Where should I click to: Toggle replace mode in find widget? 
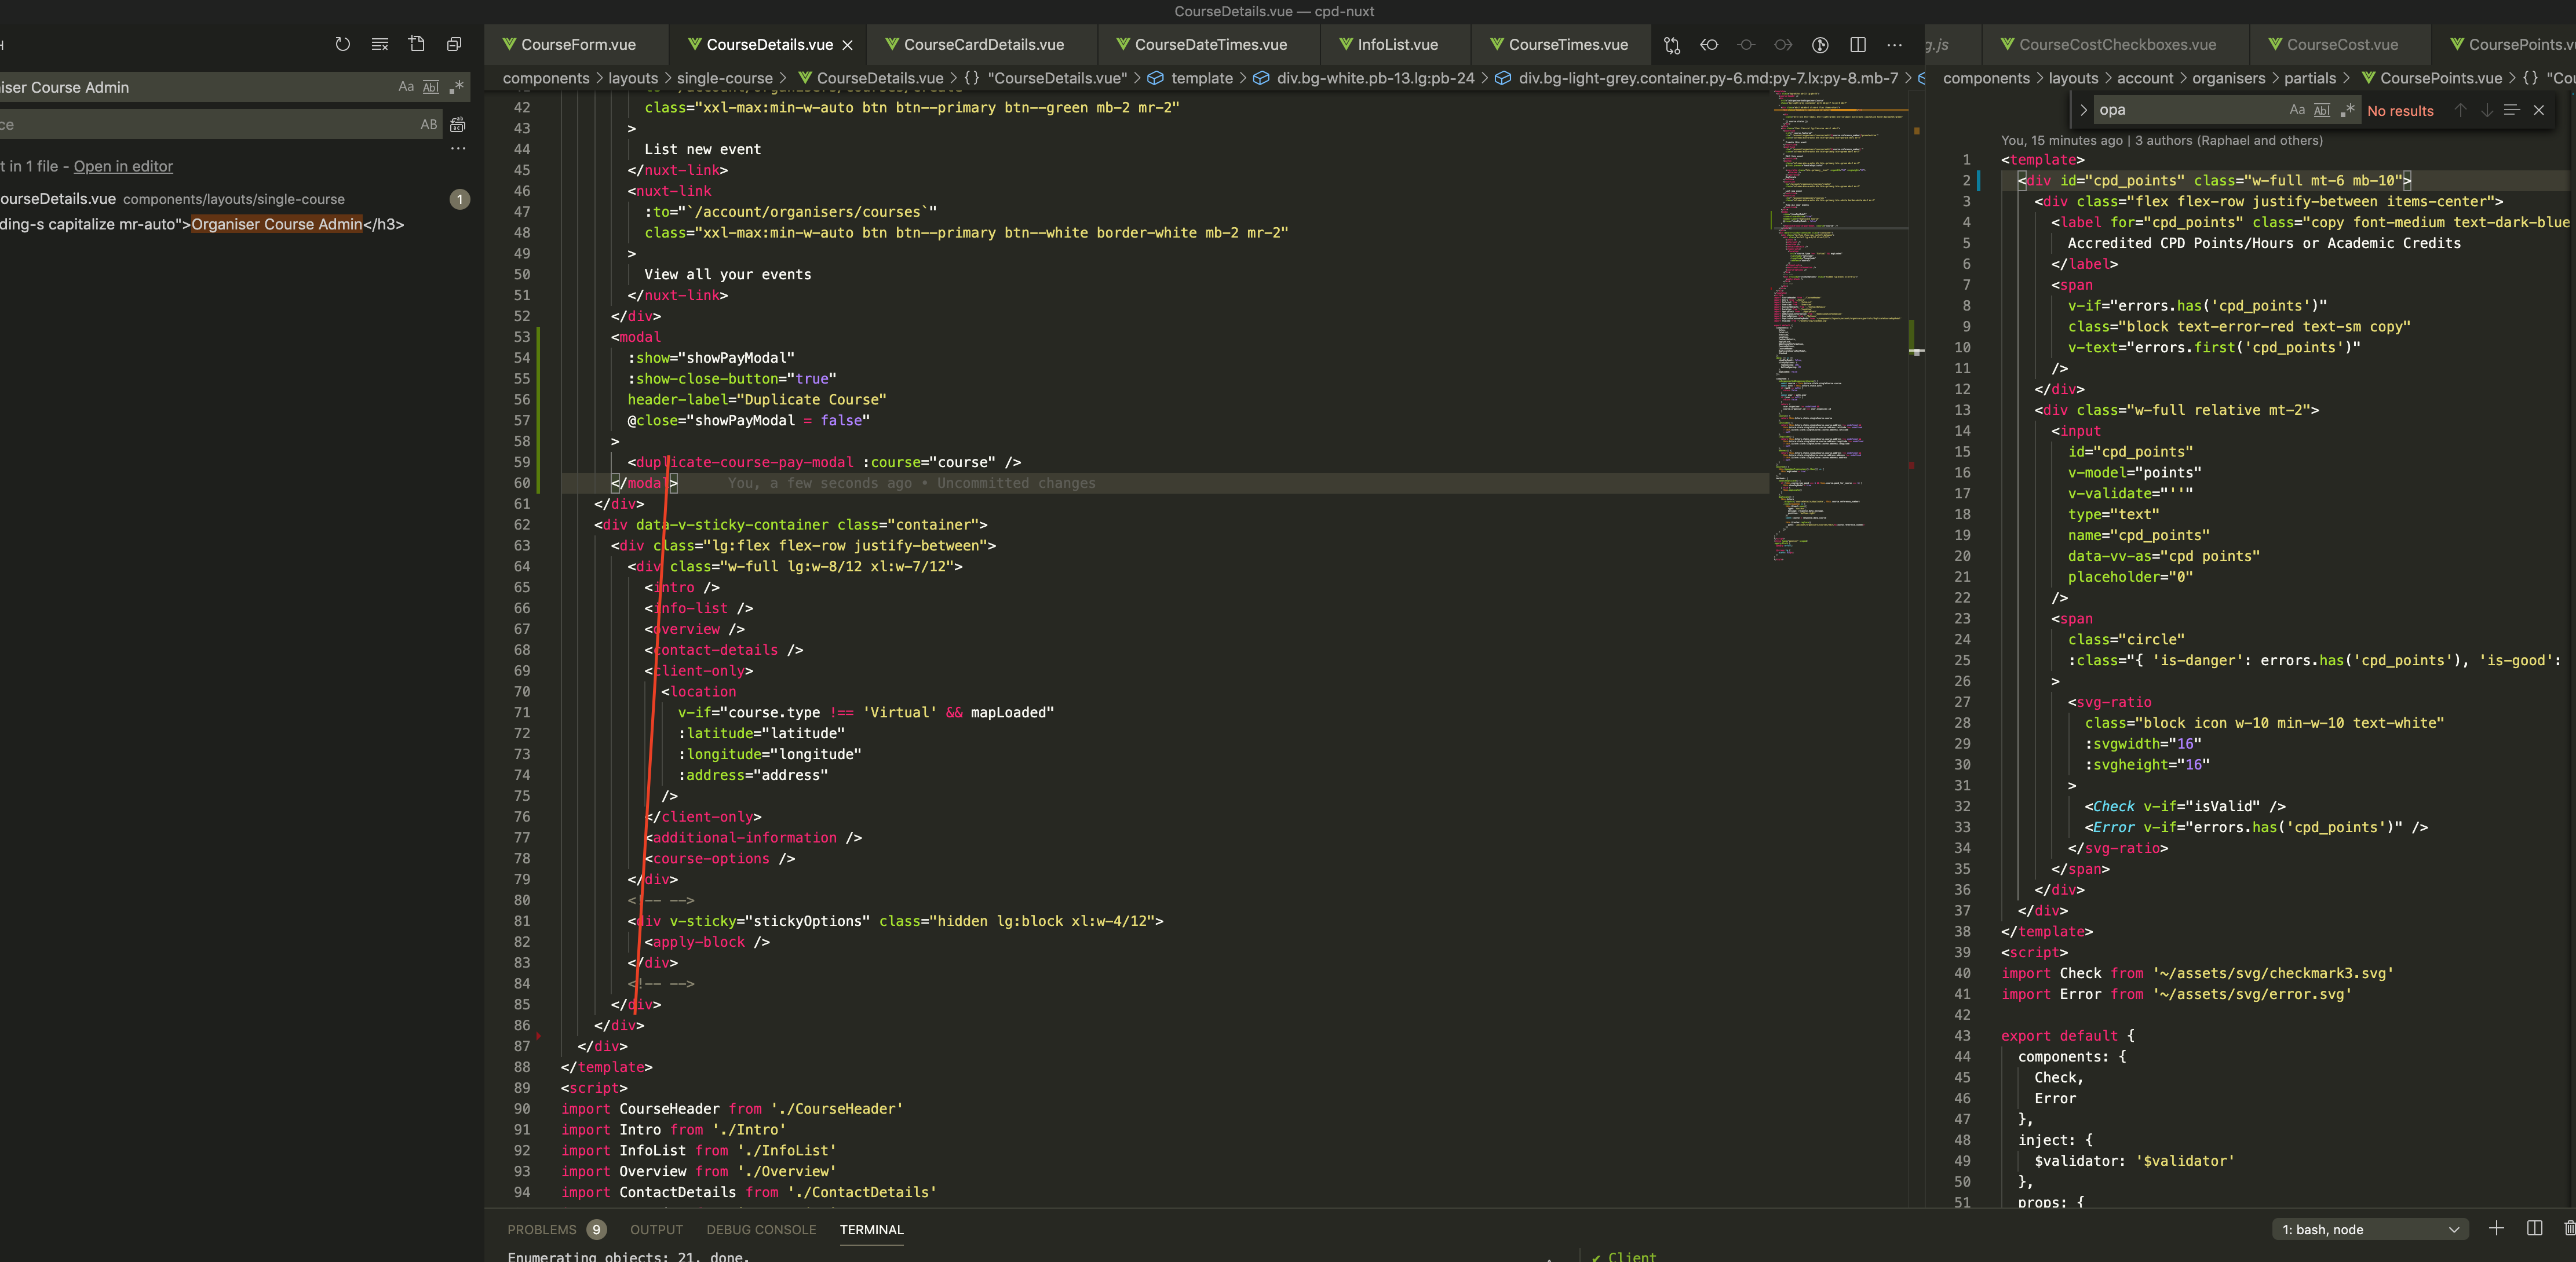tap(2083, 110)
